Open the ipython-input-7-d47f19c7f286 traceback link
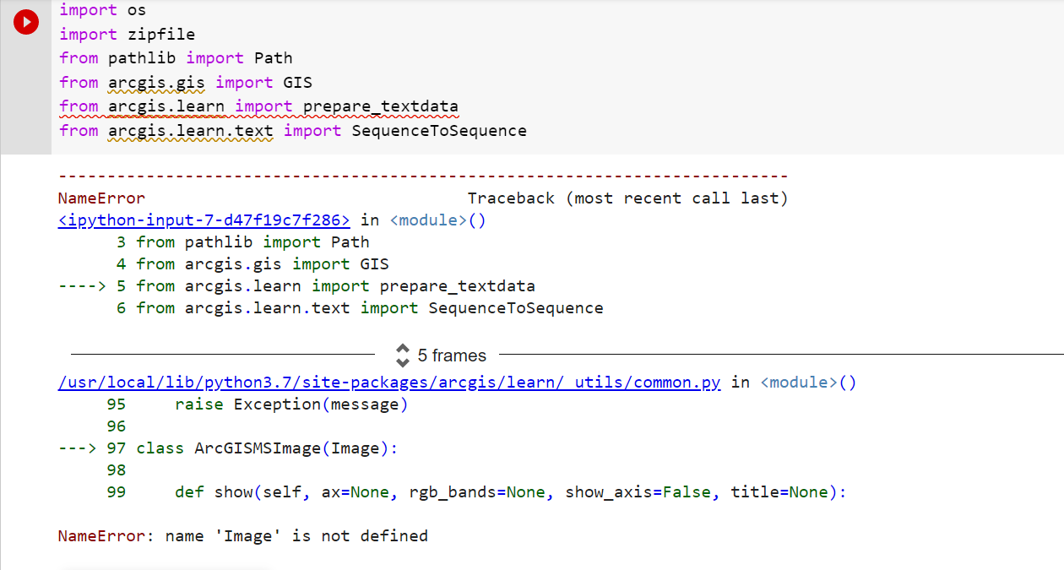 pos(203,220)
